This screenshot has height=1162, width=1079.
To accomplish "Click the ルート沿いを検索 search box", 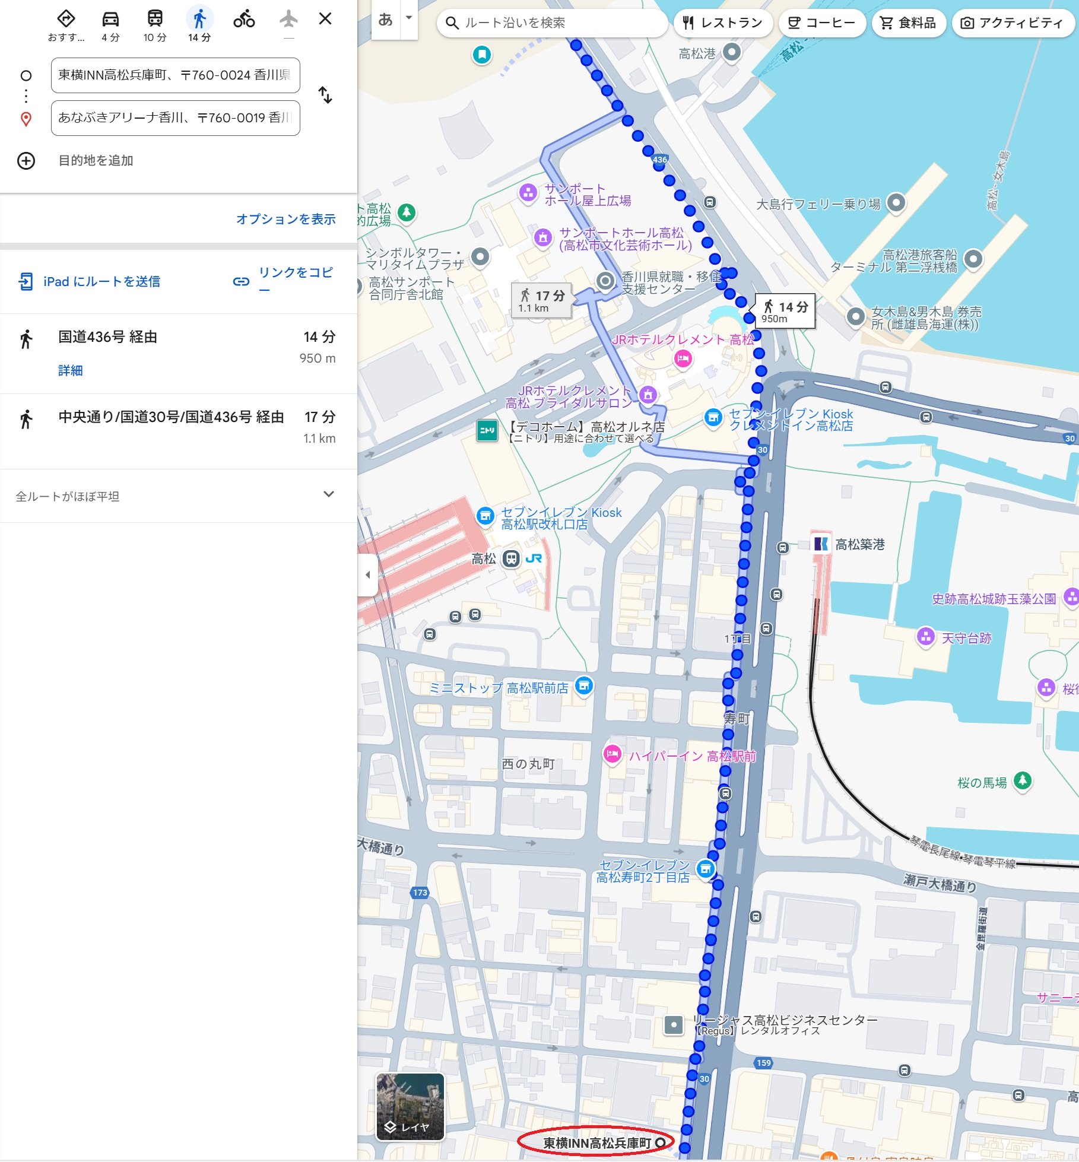I will (552, 23).
